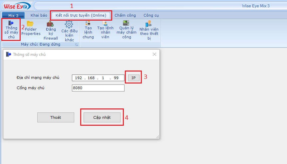
Task: Click the Thoát button
Action: pyautogui.click(x=56, y=117)
